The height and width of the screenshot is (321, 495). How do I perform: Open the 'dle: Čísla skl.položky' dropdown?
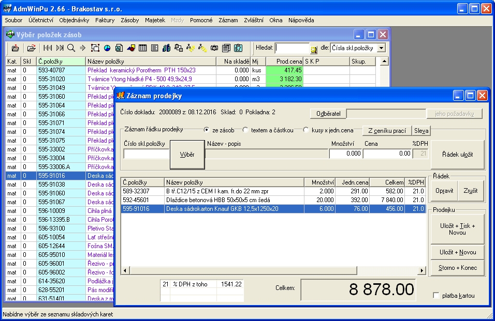point(382,48)
